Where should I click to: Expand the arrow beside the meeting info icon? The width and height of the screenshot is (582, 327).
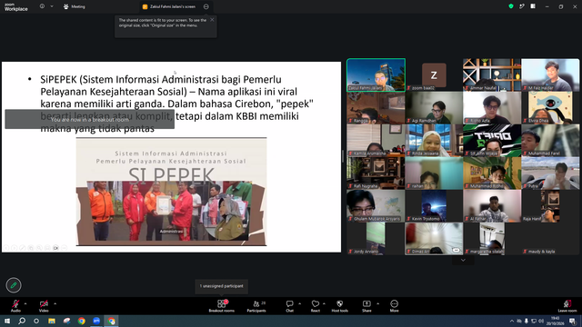pyautogui.click(x=52, y=6)
